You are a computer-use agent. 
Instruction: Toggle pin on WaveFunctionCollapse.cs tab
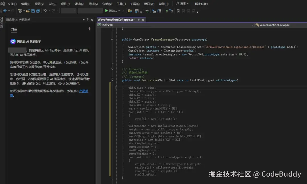pos(139,20)
